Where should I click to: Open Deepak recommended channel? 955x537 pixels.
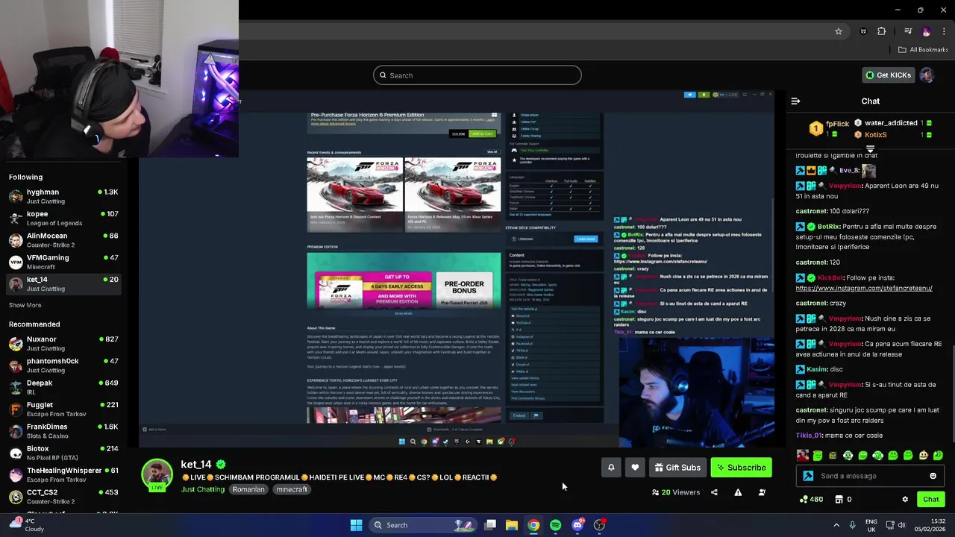(63, 387)
